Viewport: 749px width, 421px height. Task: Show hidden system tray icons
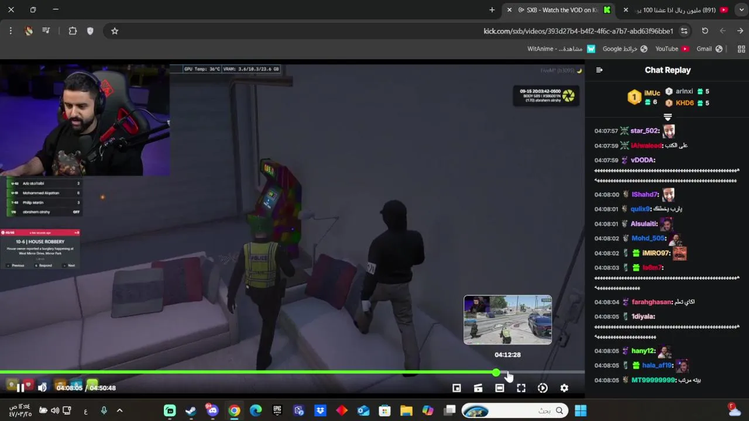119,411
